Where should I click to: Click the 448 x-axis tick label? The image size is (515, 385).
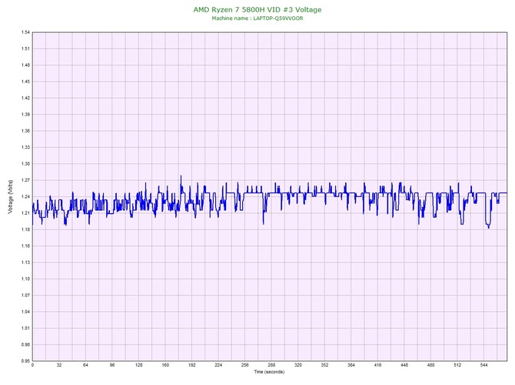404,365
